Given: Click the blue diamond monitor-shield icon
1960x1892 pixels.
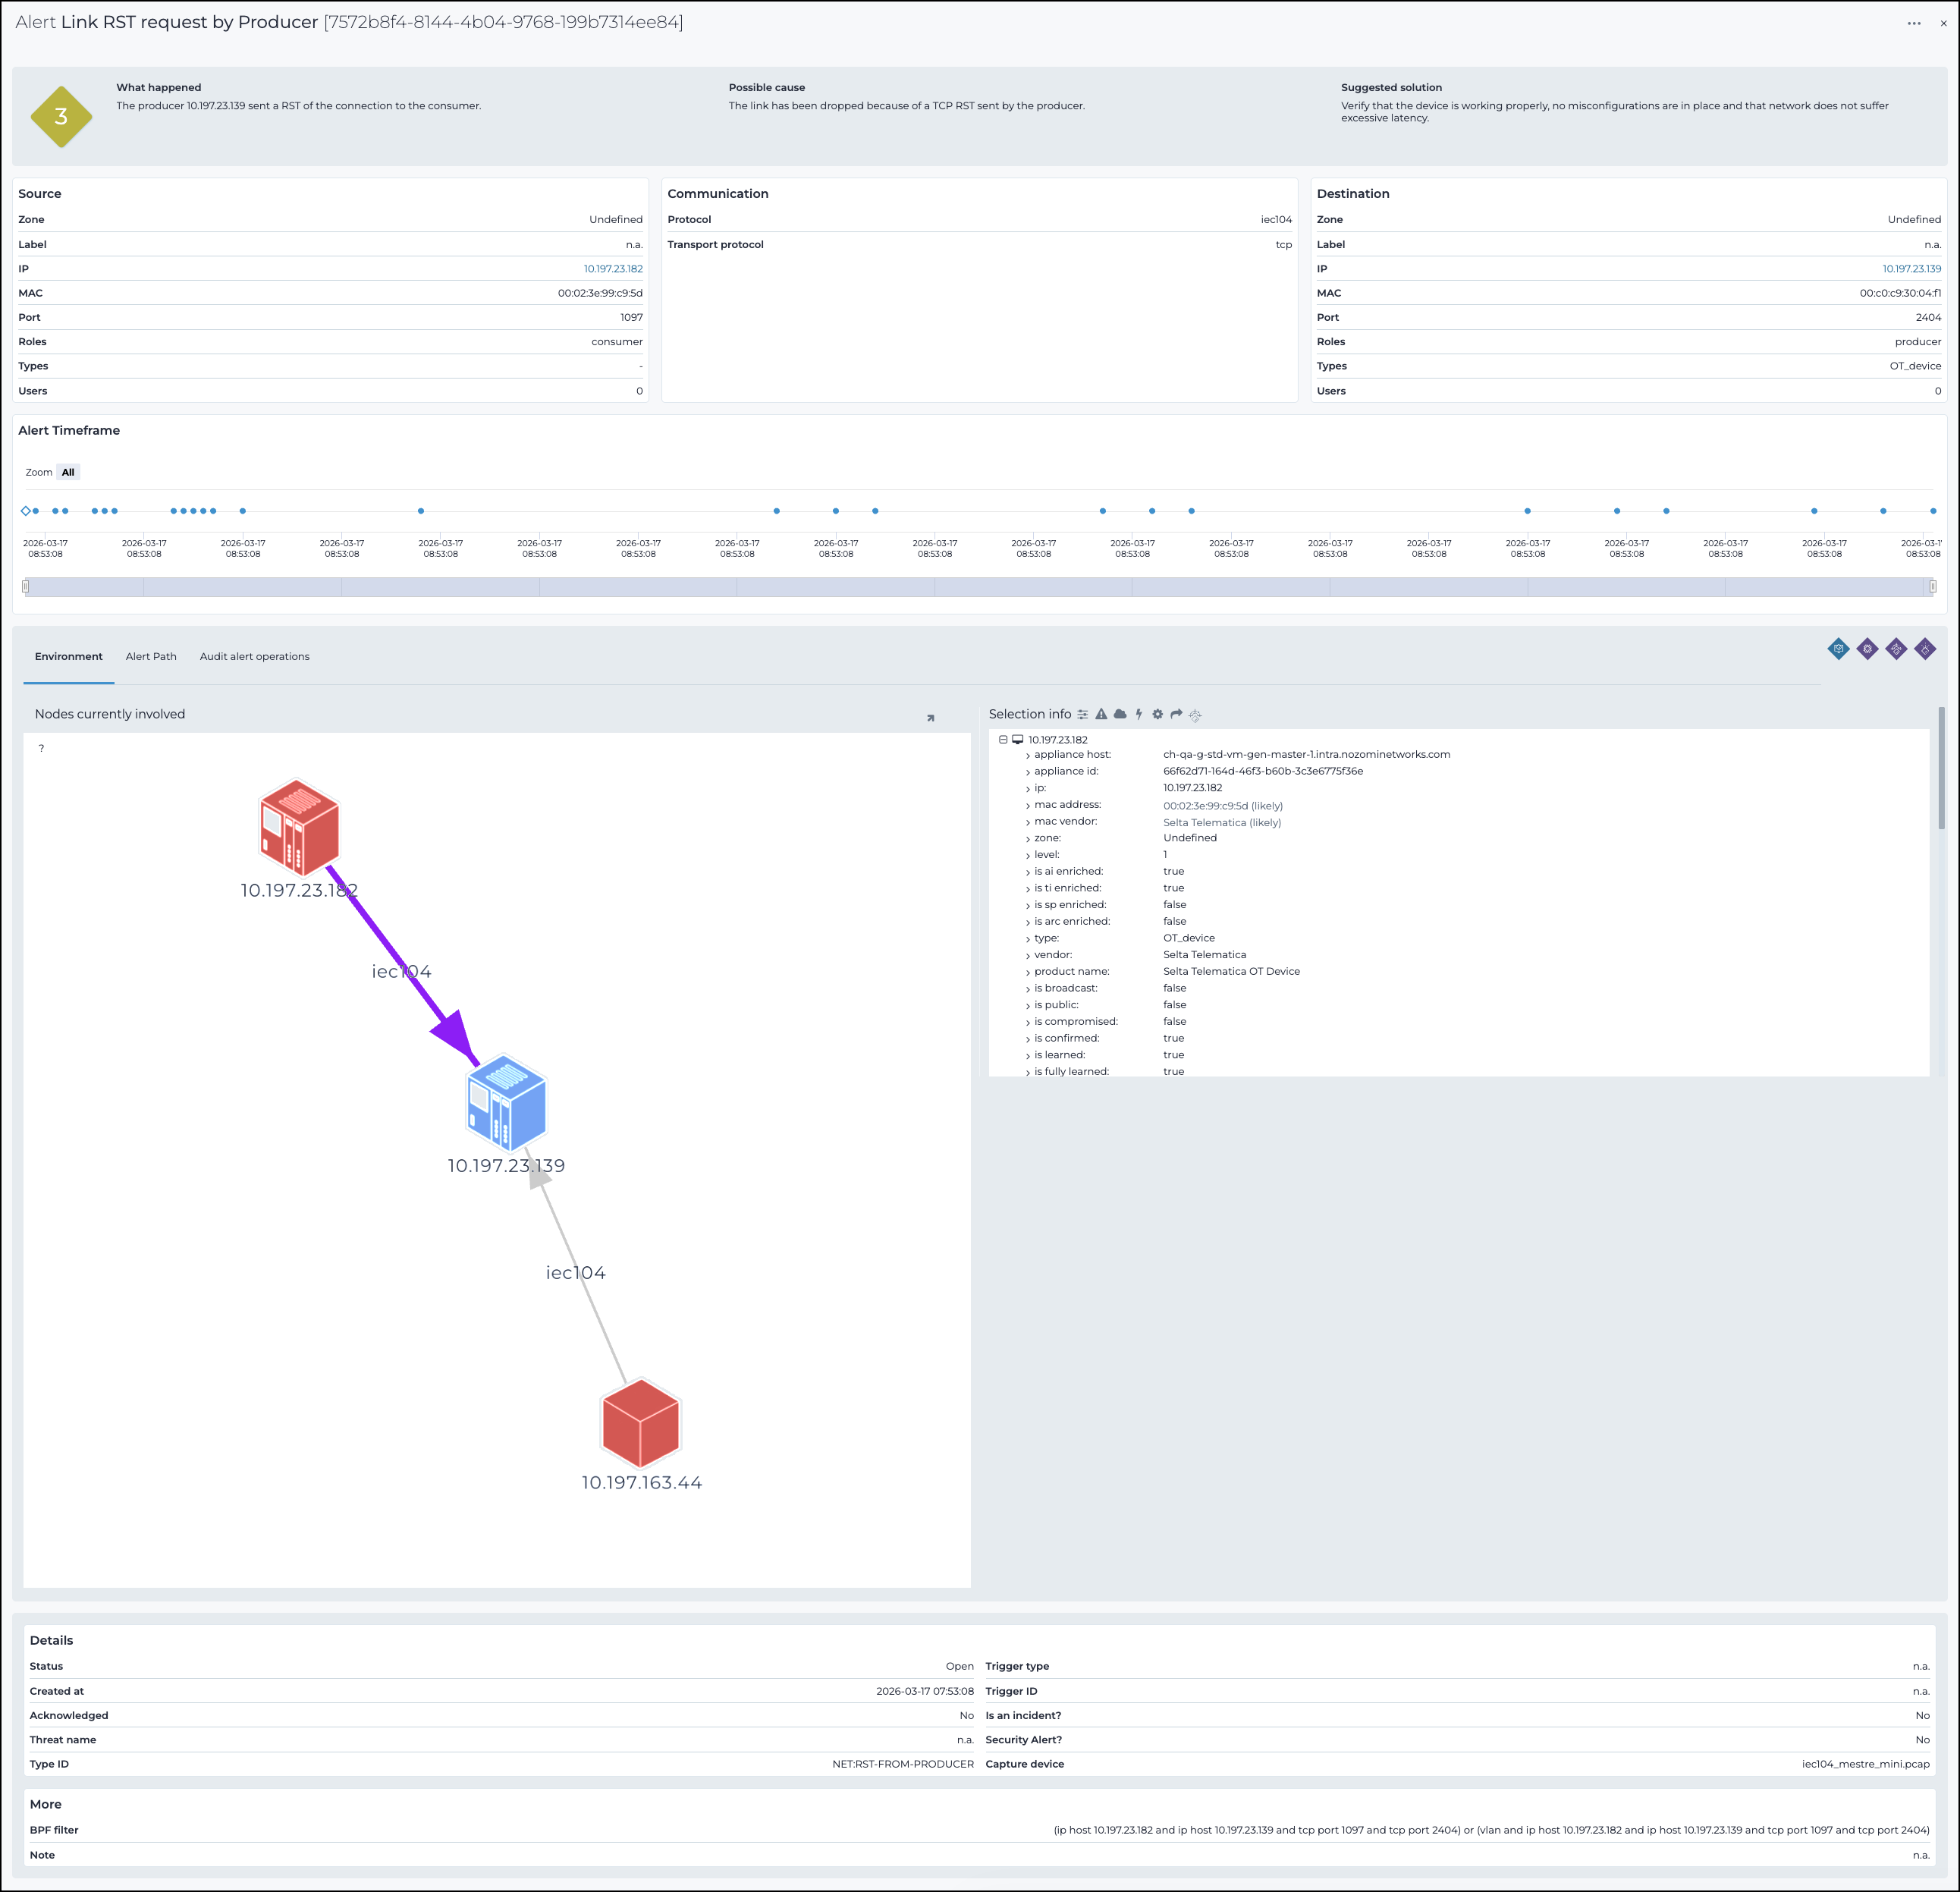Looking at the screenshot, I should pyautogui.click(x=1838, y=649).
